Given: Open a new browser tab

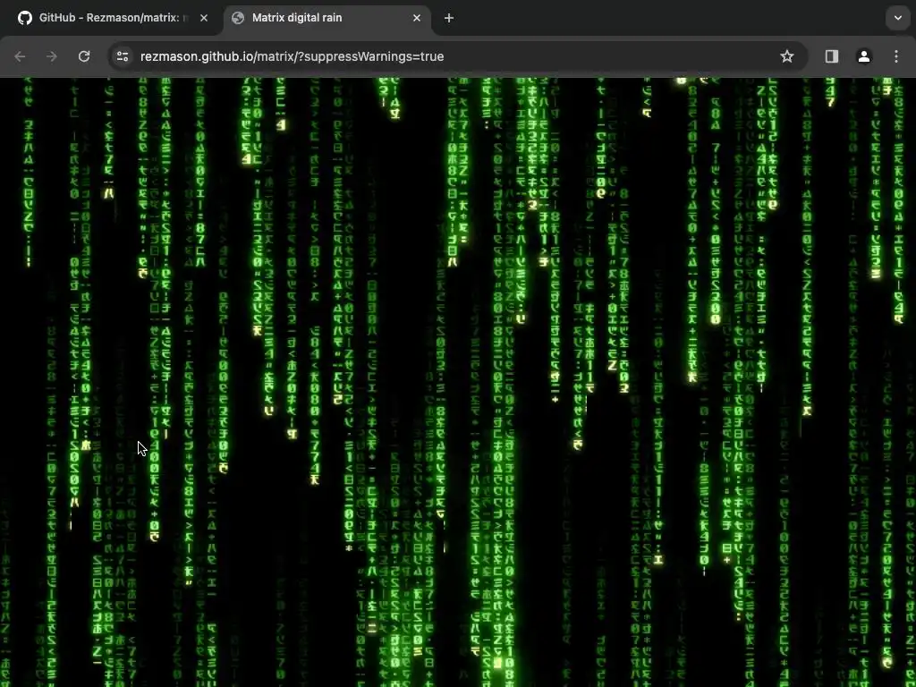Looking at the screenshot, I should coord(449,18).
